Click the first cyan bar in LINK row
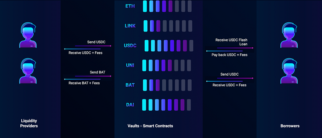 coord(145,26)
